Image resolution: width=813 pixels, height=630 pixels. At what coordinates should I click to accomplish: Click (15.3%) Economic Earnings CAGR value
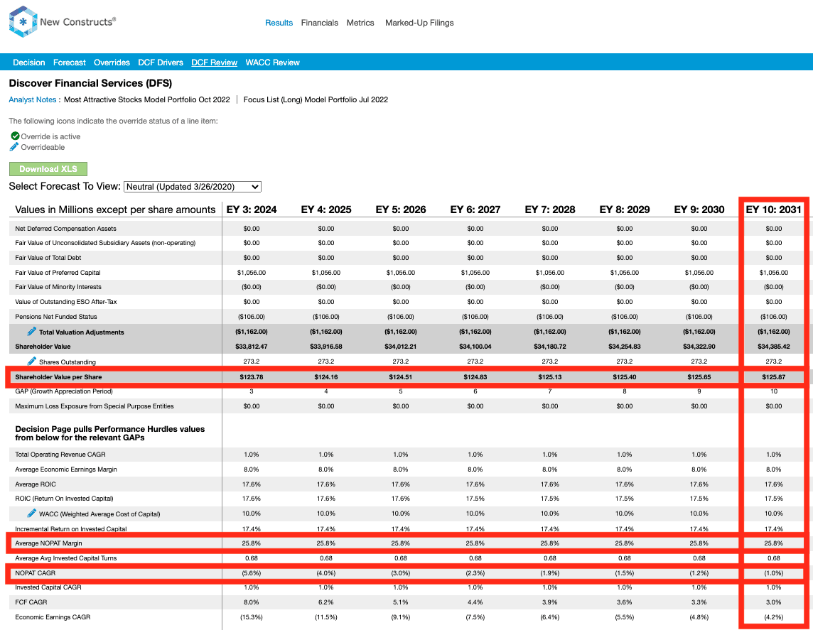point(252,617)
